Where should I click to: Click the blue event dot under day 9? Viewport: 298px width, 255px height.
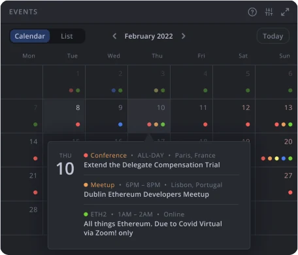pyautogui.click(x=120, y=124)
